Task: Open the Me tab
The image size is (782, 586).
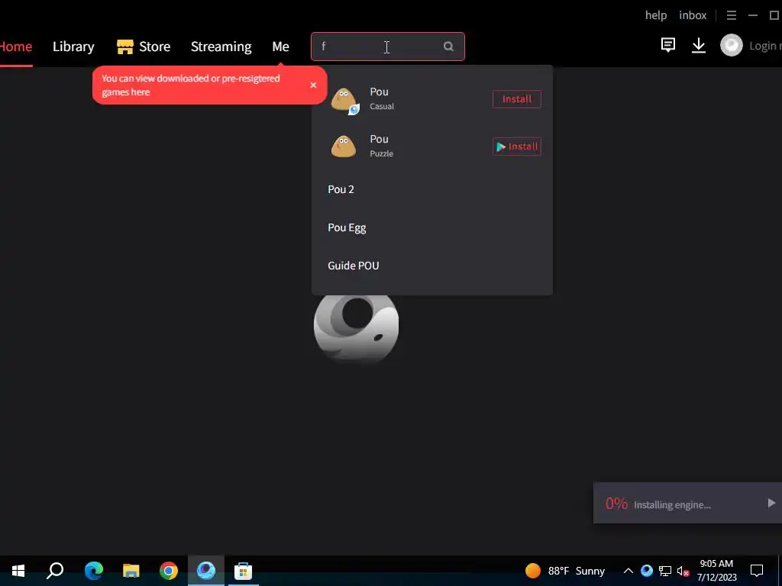Action: click(280, 47)
